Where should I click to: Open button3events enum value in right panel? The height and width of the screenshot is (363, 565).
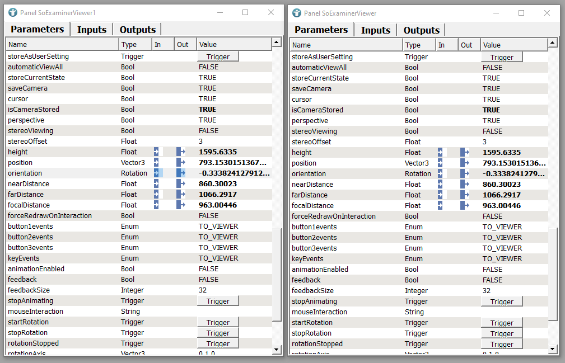pos(502,248)
